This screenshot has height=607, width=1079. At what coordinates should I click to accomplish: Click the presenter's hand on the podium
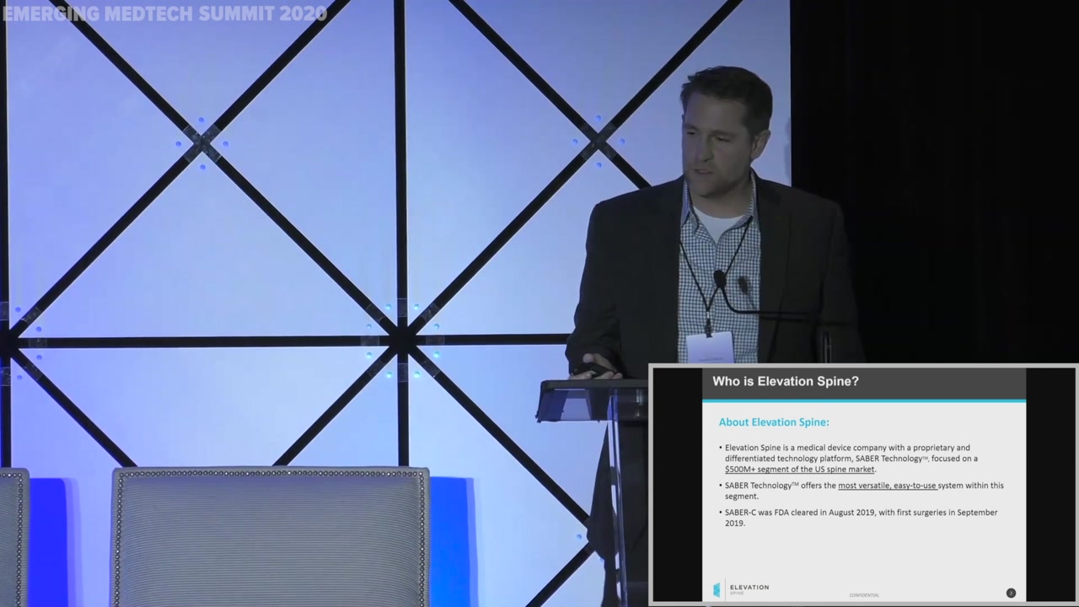tap(595, 368)
